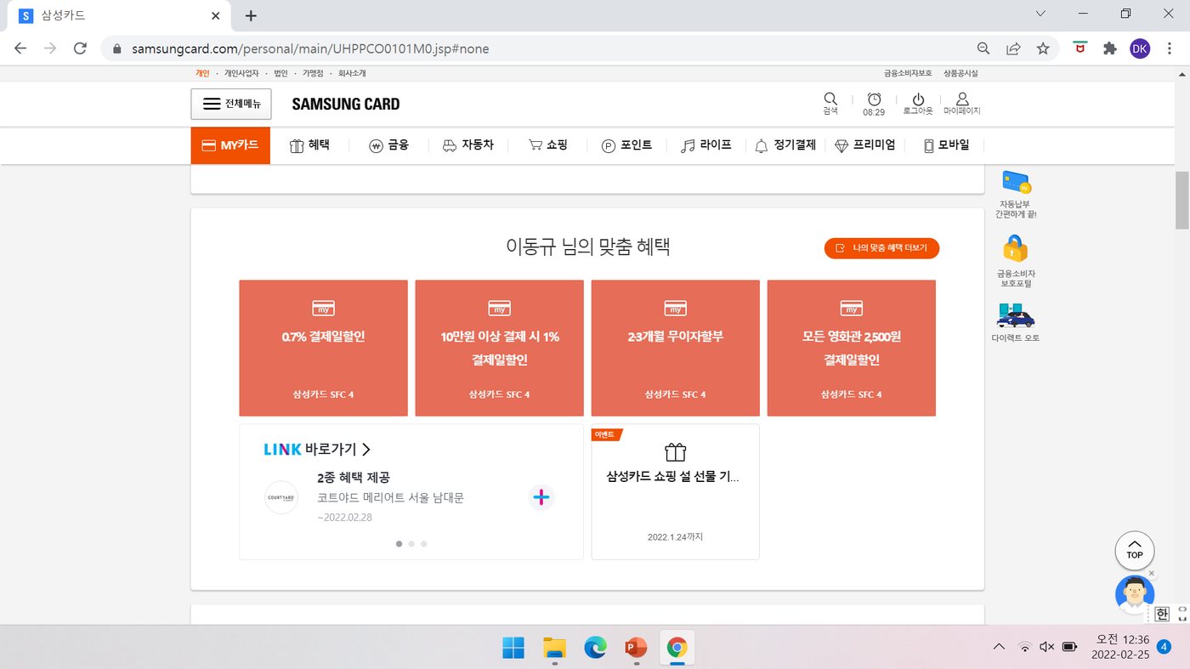Open the 프리미엄 menu
This screenshot has width=1190, height=669.
864,145
